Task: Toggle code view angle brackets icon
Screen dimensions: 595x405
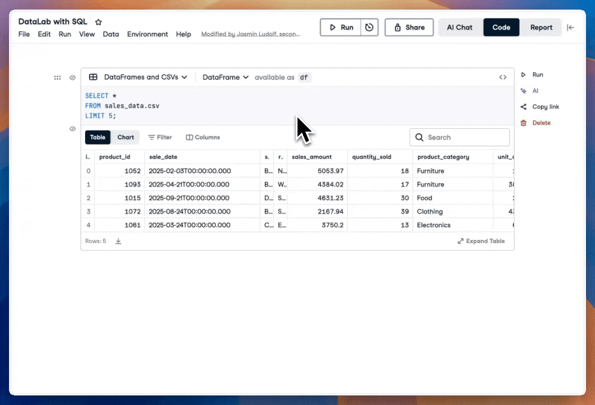Action: (503, 77)
